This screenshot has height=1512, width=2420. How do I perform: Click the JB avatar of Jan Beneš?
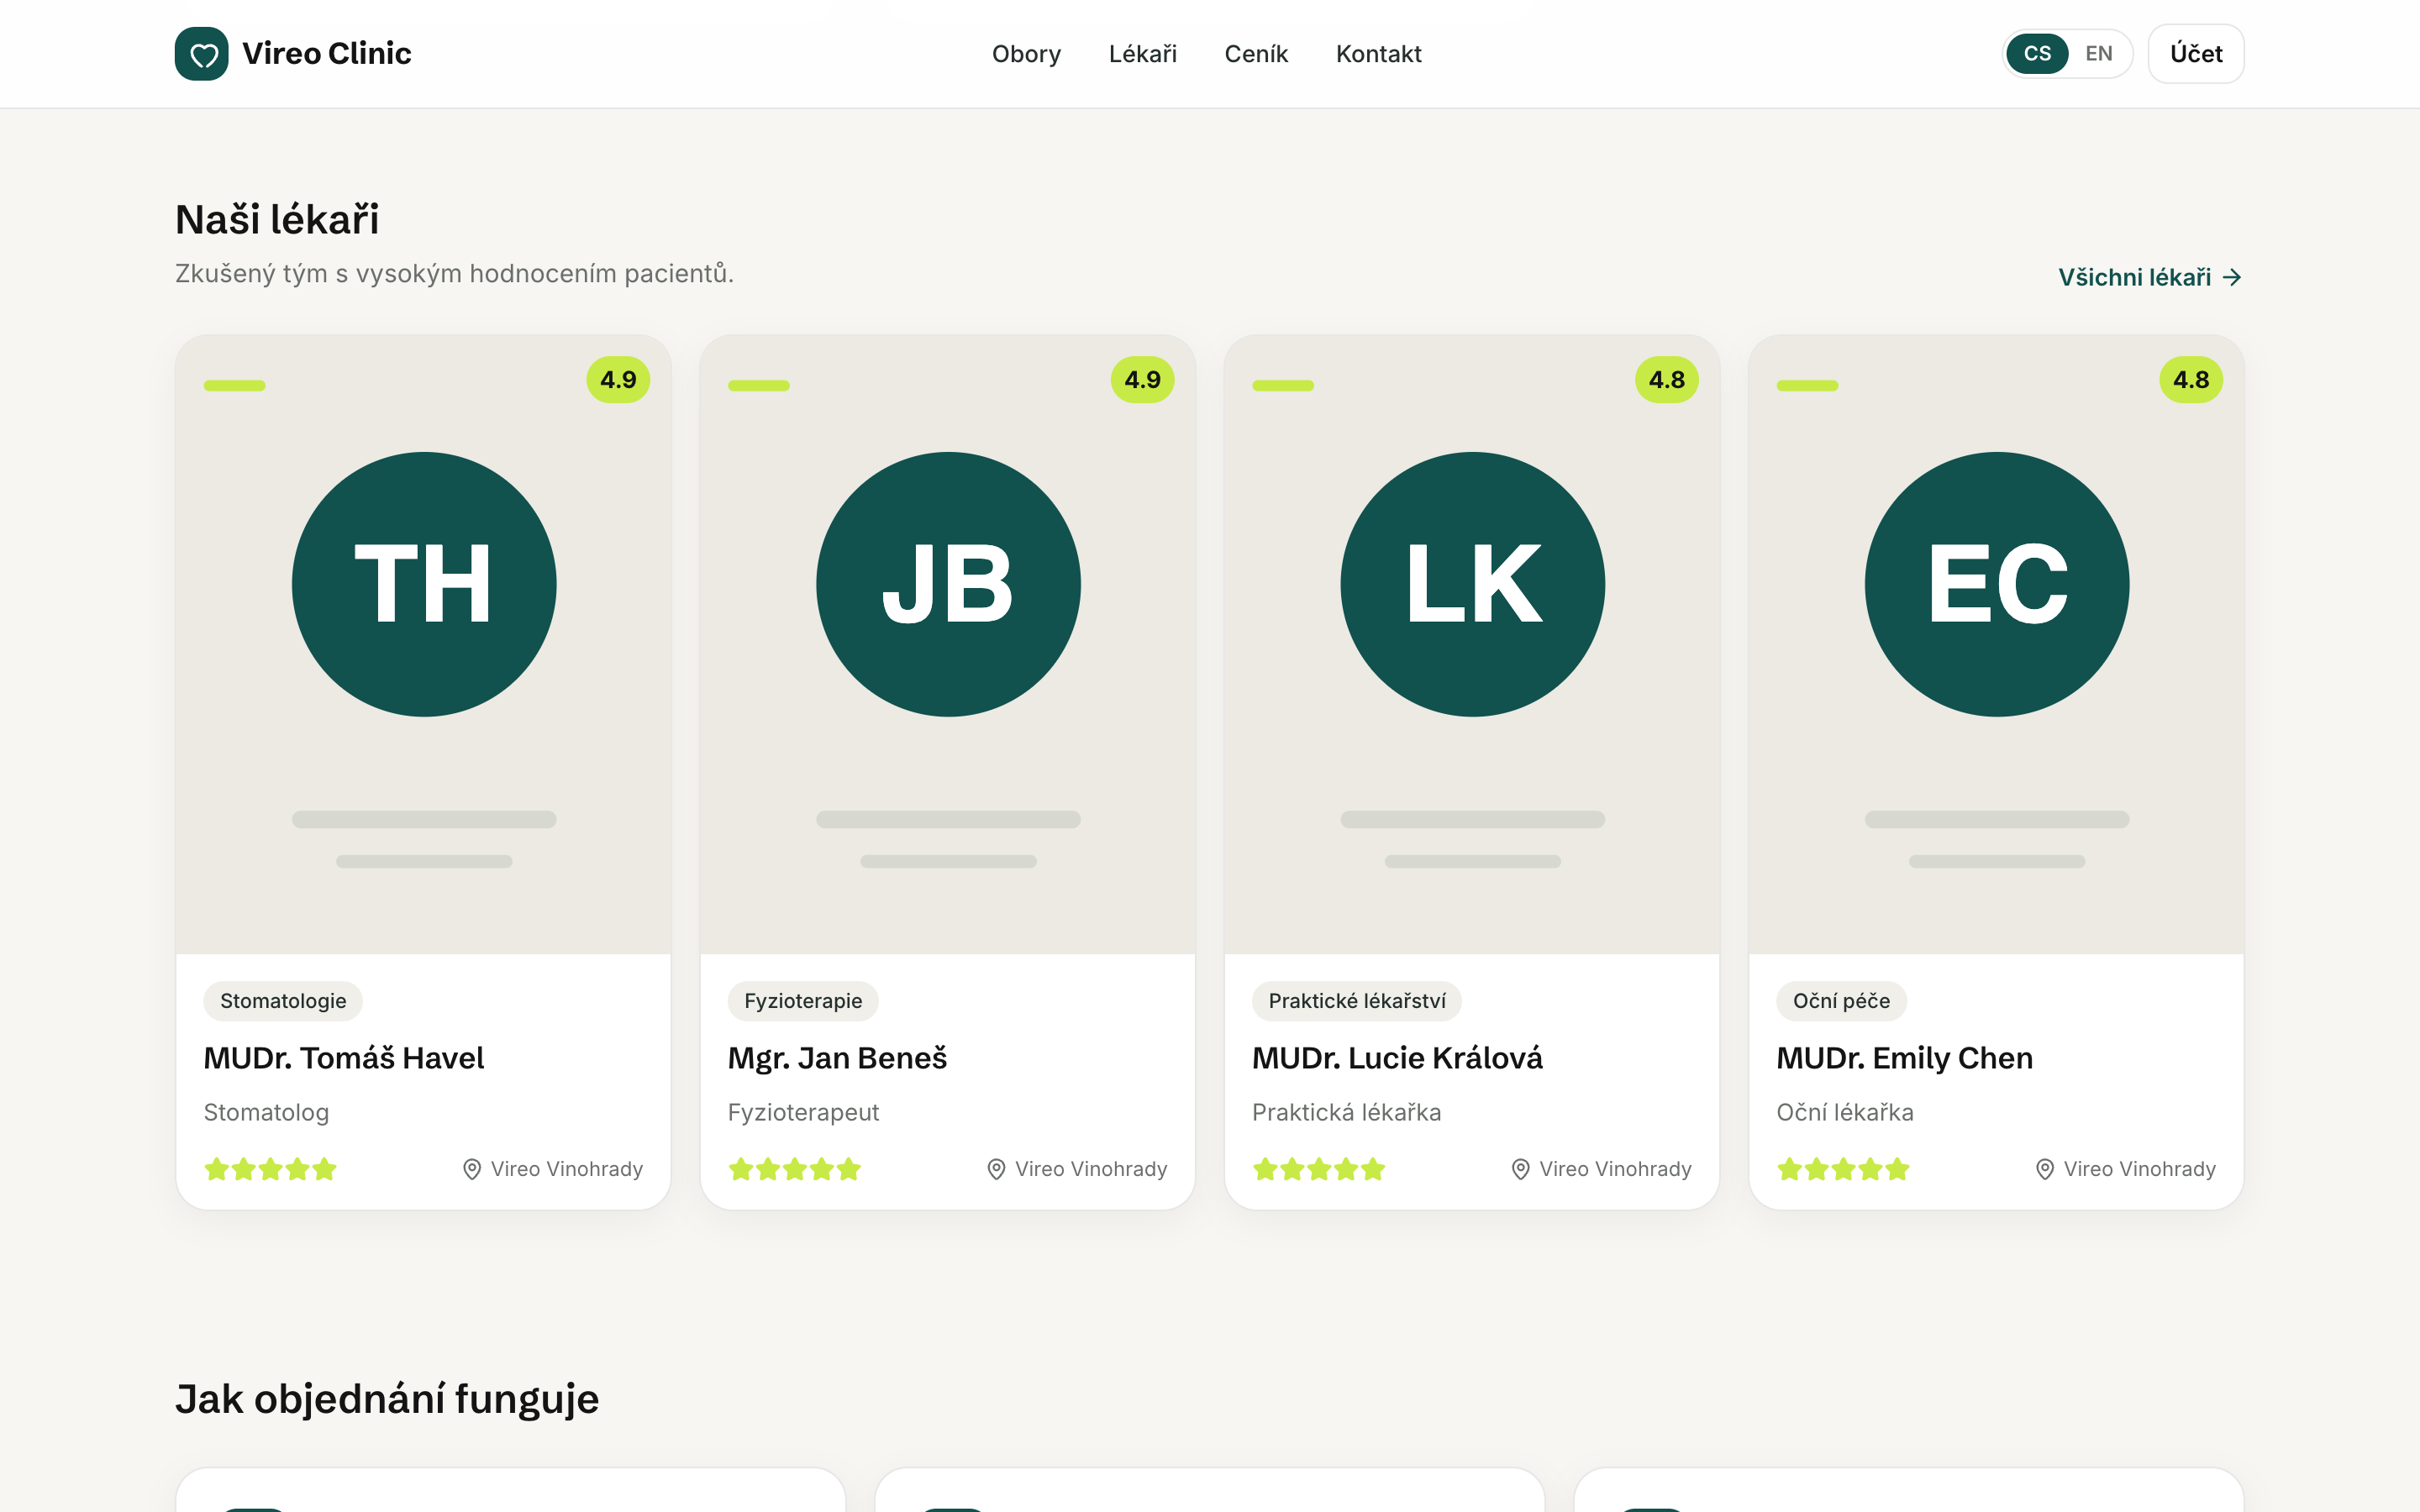coord(948,584)
